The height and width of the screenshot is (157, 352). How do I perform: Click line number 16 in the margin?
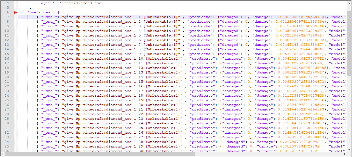[x=7, y=59]
